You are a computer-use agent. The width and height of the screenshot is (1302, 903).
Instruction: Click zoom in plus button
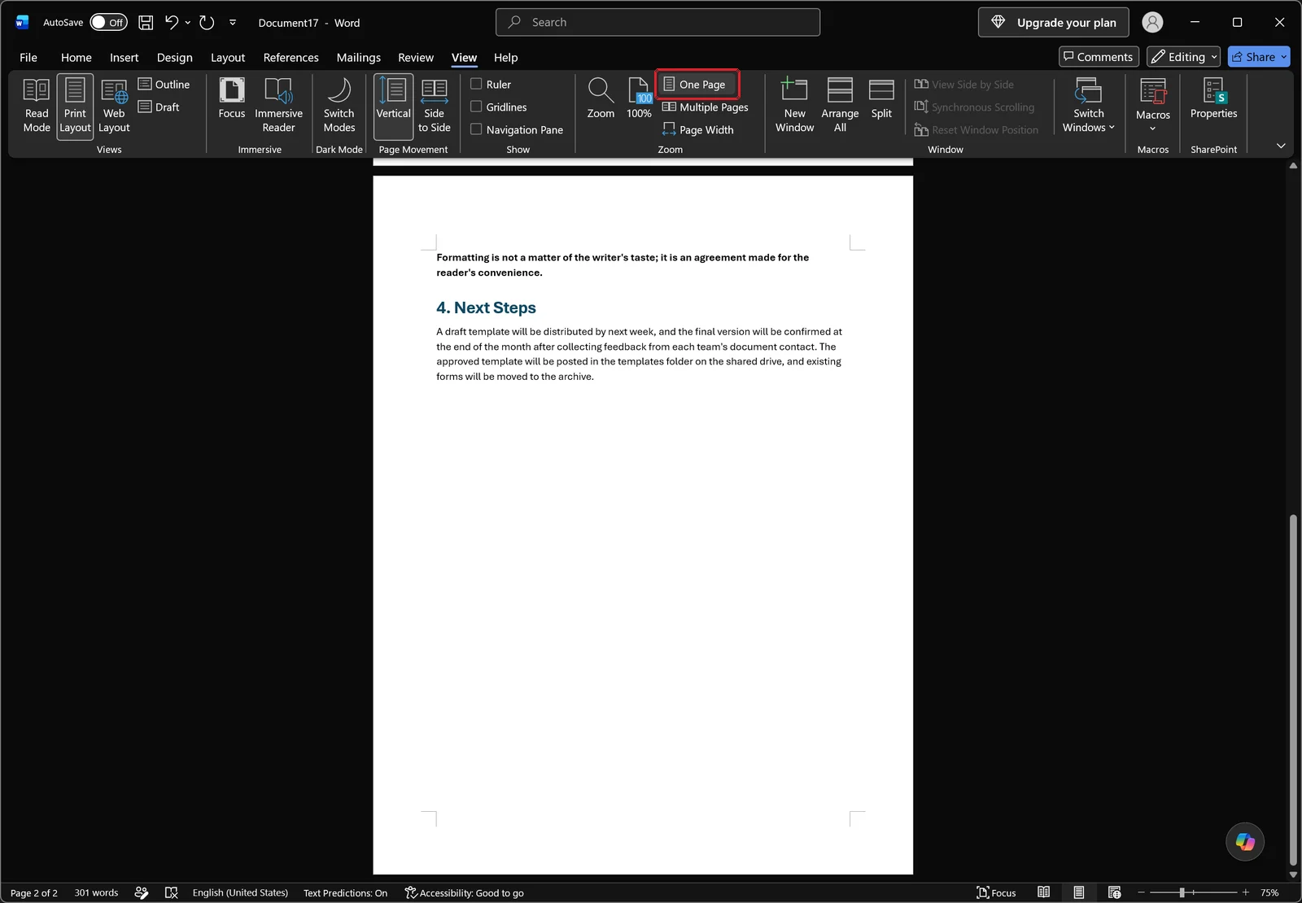coord(1245,892)
